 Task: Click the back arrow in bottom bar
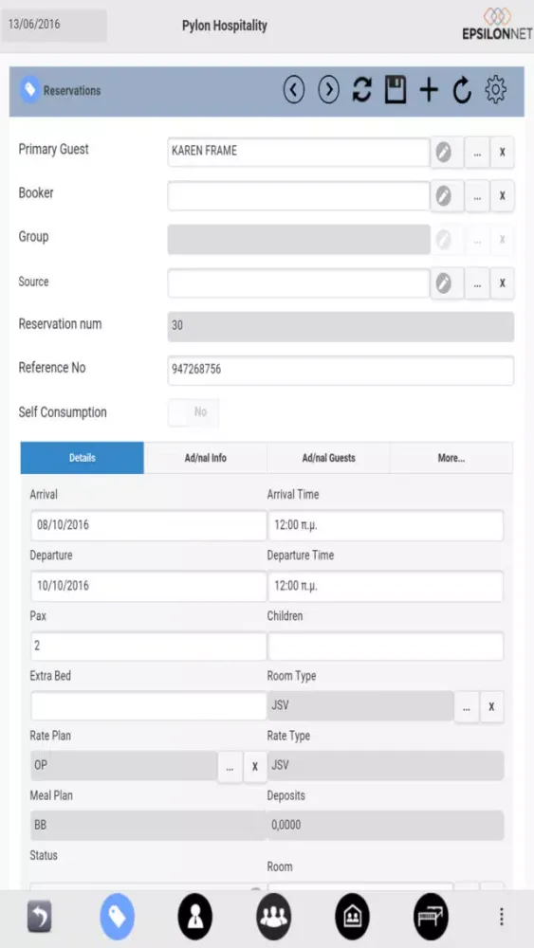coord(39,917)
